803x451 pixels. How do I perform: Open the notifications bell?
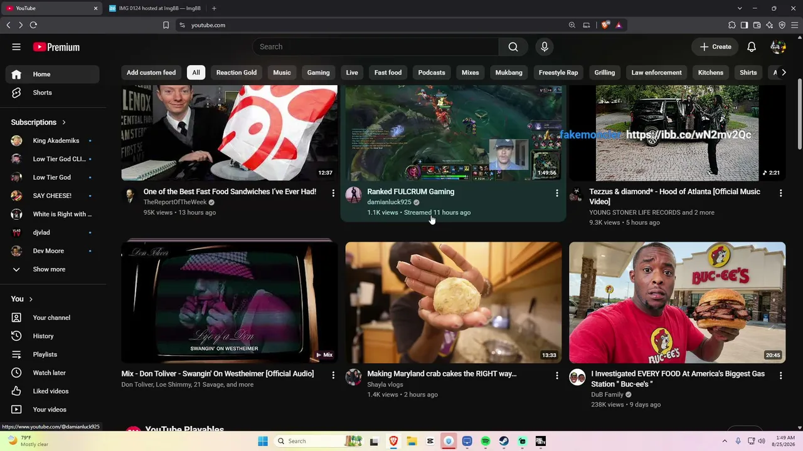(x=752, y=47)
